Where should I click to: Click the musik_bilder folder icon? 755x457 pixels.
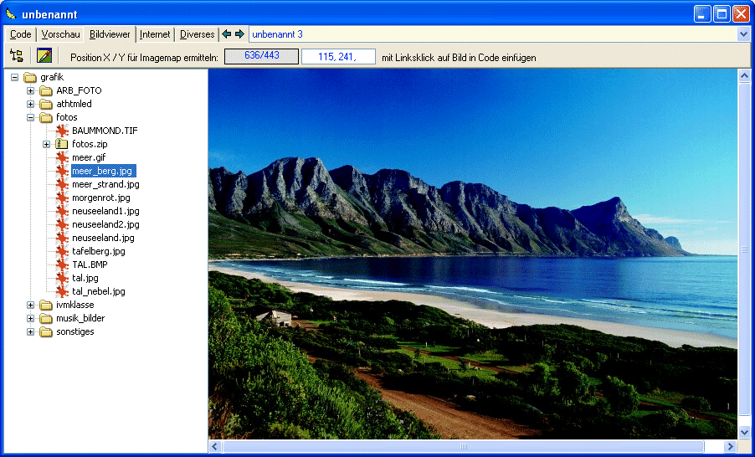pyautogui.click(x=46, y=318)
